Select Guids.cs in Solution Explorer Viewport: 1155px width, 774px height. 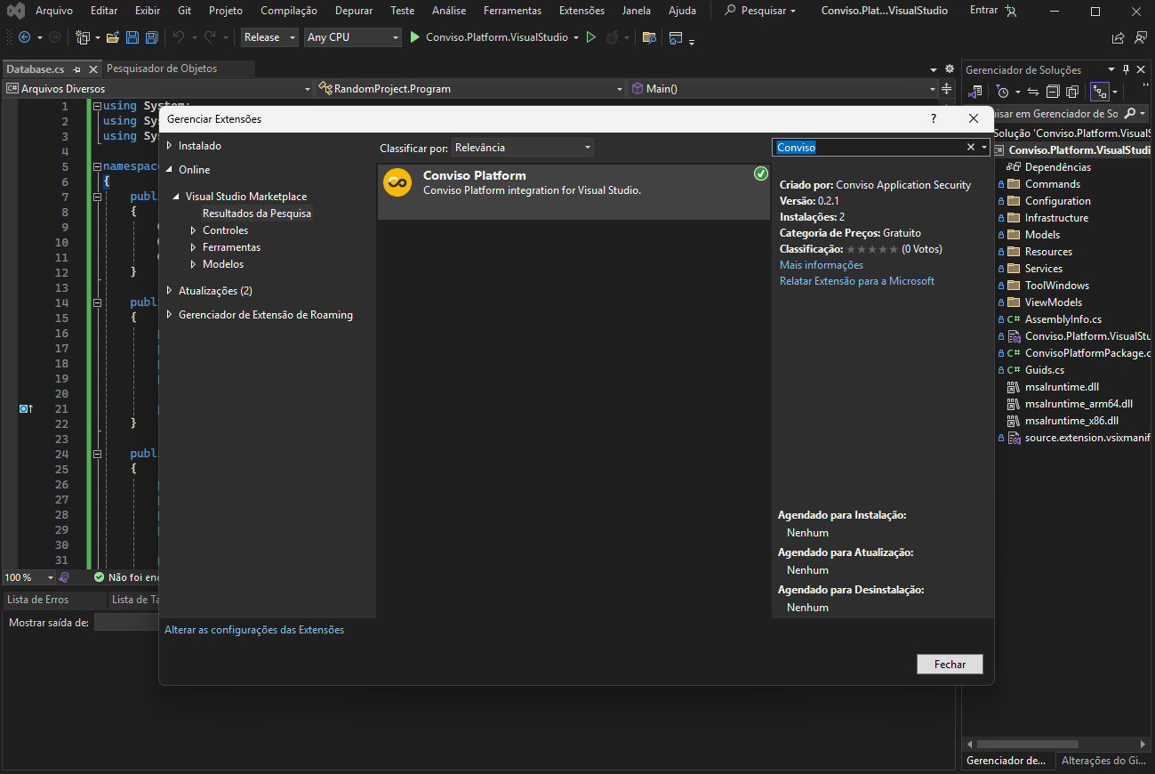[x=1045, y=370]
